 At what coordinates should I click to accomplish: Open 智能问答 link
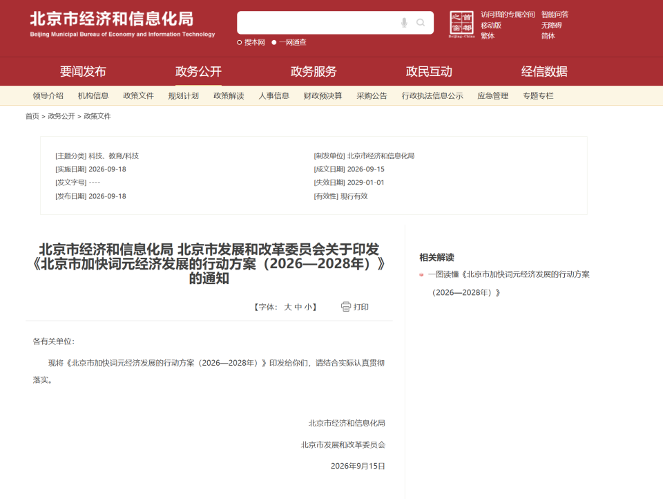(555, 15)
